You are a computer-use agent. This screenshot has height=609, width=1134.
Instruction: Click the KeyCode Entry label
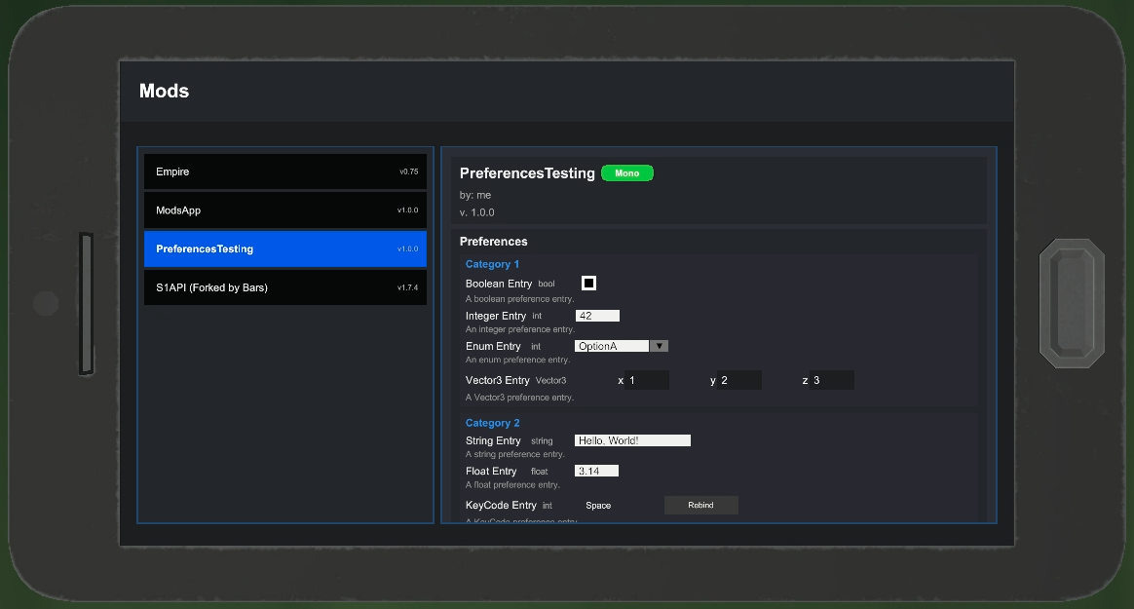point(501,505)
